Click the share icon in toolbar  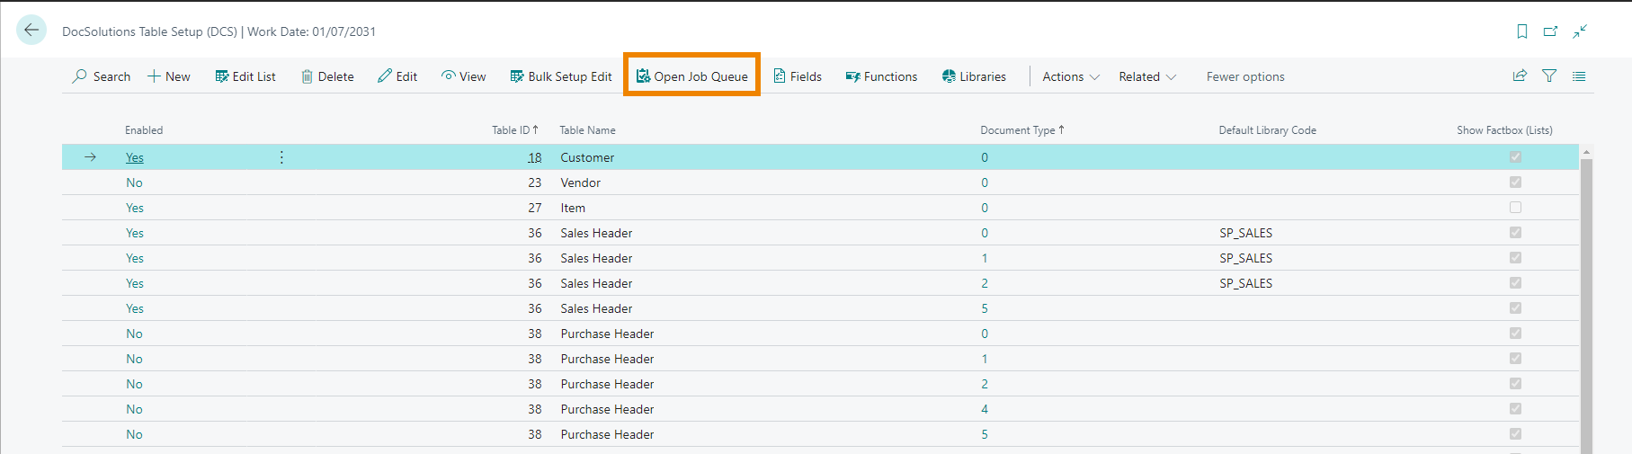1520,76
